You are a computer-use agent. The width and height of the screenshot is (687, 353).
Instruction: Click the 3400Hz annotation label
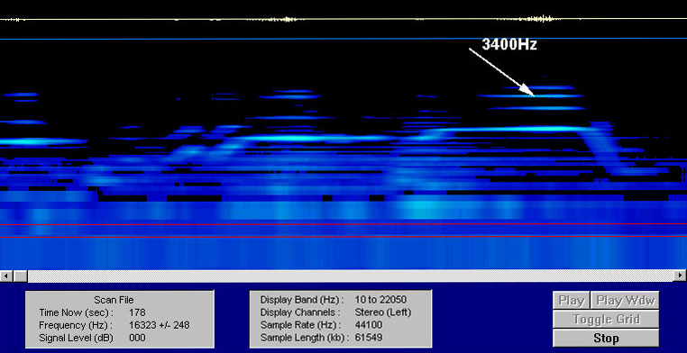(509, 44)
